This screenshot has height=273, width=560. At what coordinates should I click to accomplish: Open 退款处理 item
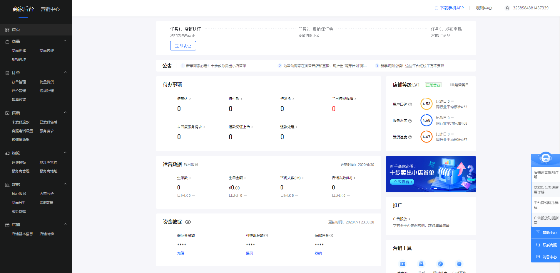pyautogui.click(x=289, y=127)
